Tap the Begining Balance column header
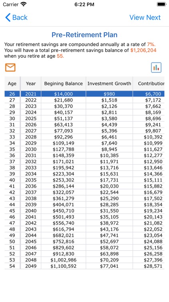Image resolution: width=169 pixels, height=302 pixels. pyautogui.click(x=63, y=84)
